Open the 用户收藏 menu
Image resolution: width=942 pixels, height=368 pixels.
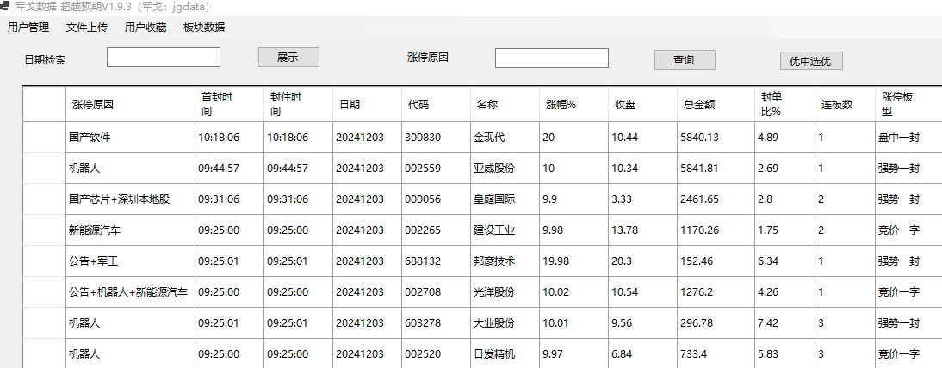coord(146,27)
